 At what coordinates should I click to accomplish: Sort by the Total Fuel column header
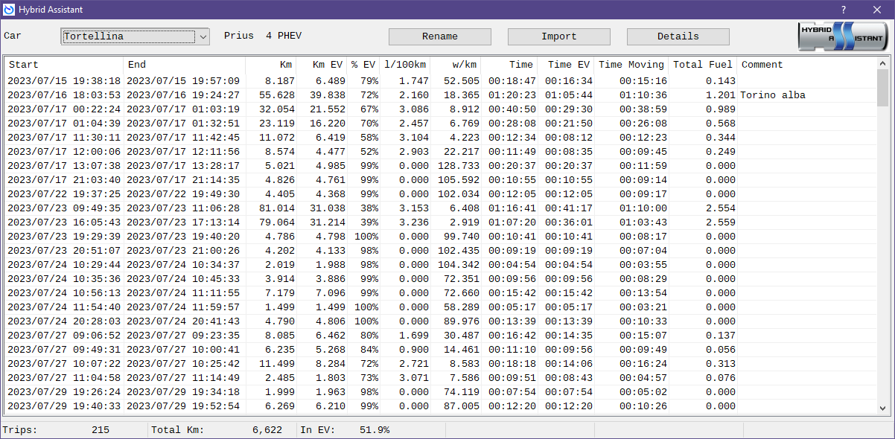click(x=703, y=65)
